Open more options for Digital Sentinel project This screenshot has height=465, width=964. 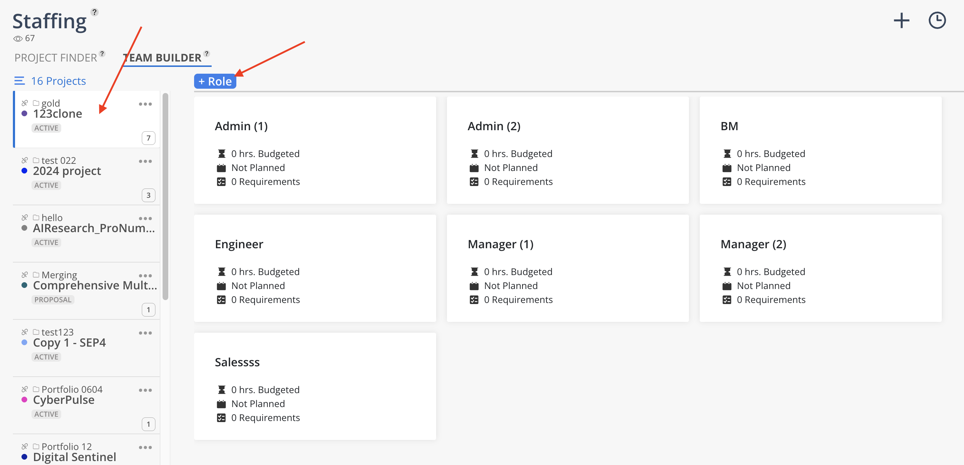coord(145,447)
